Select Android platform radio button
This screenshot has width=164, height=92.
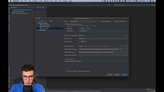[79, 28]
